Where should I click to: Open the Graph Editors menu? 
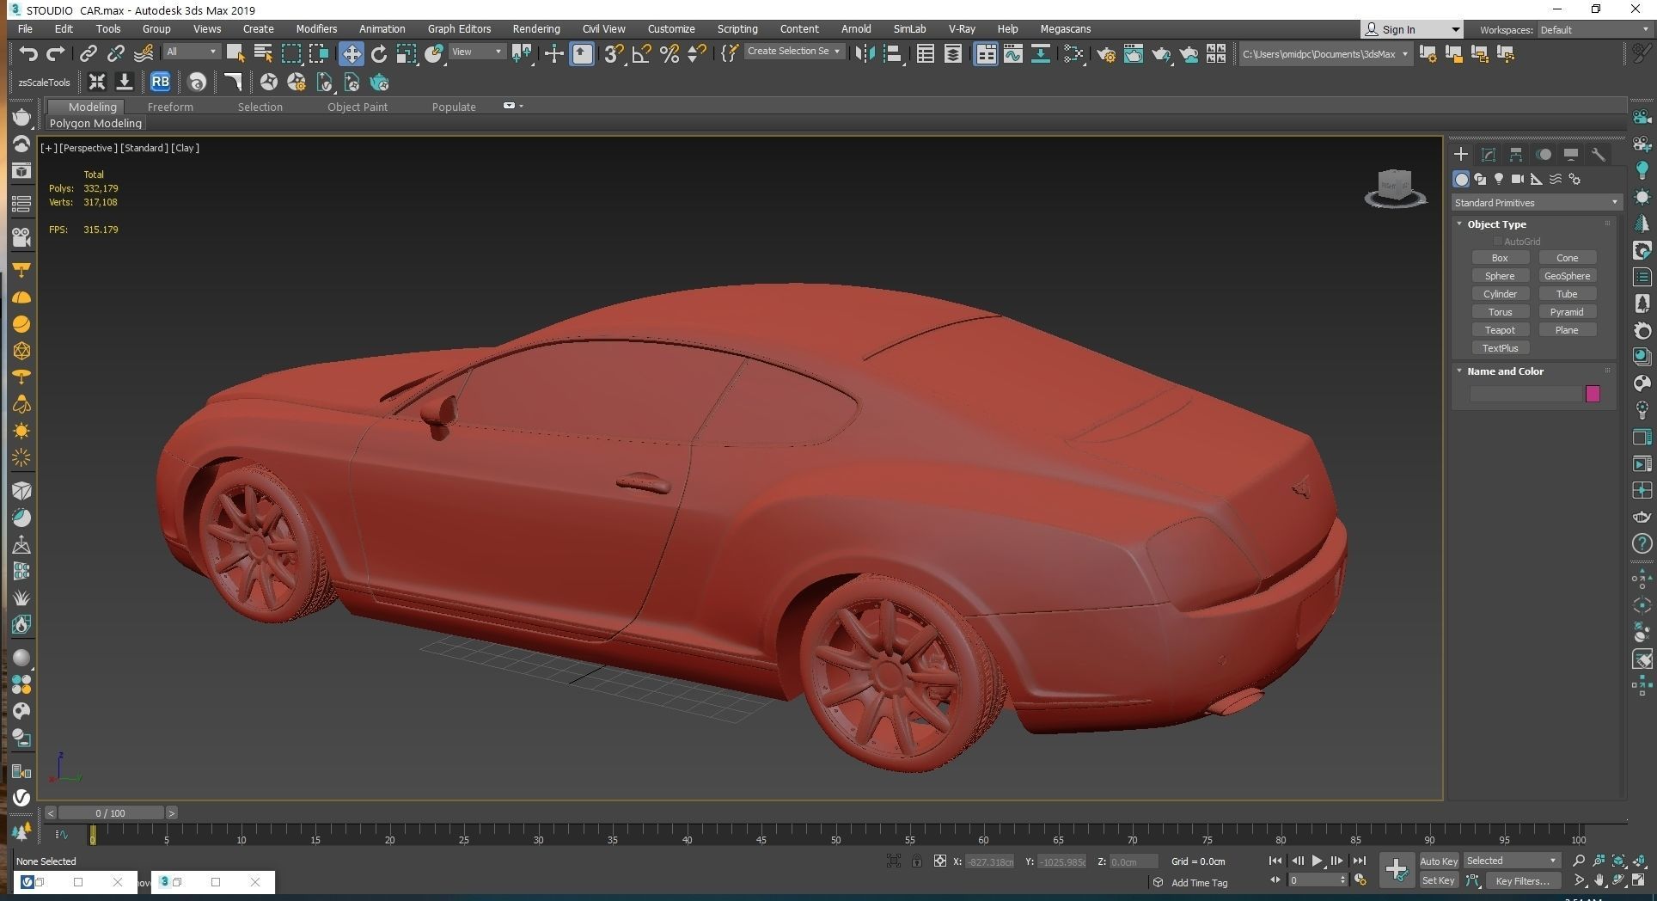coord(459,28)
